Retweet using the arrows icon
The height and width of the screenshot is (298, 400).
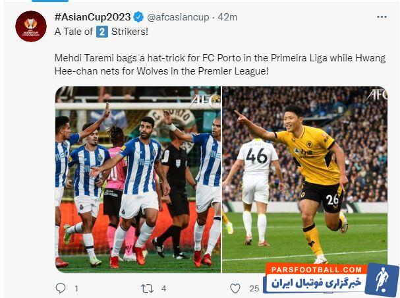point(148,289)
